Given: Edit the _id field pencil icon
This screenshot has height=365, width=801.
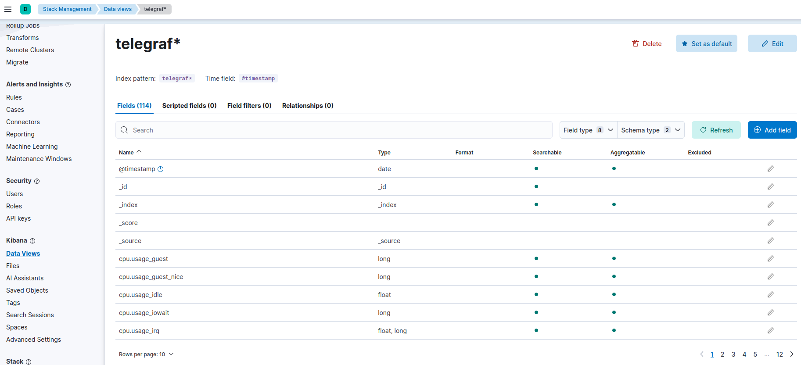Looking at the screenshot, I should coord(770,186).
